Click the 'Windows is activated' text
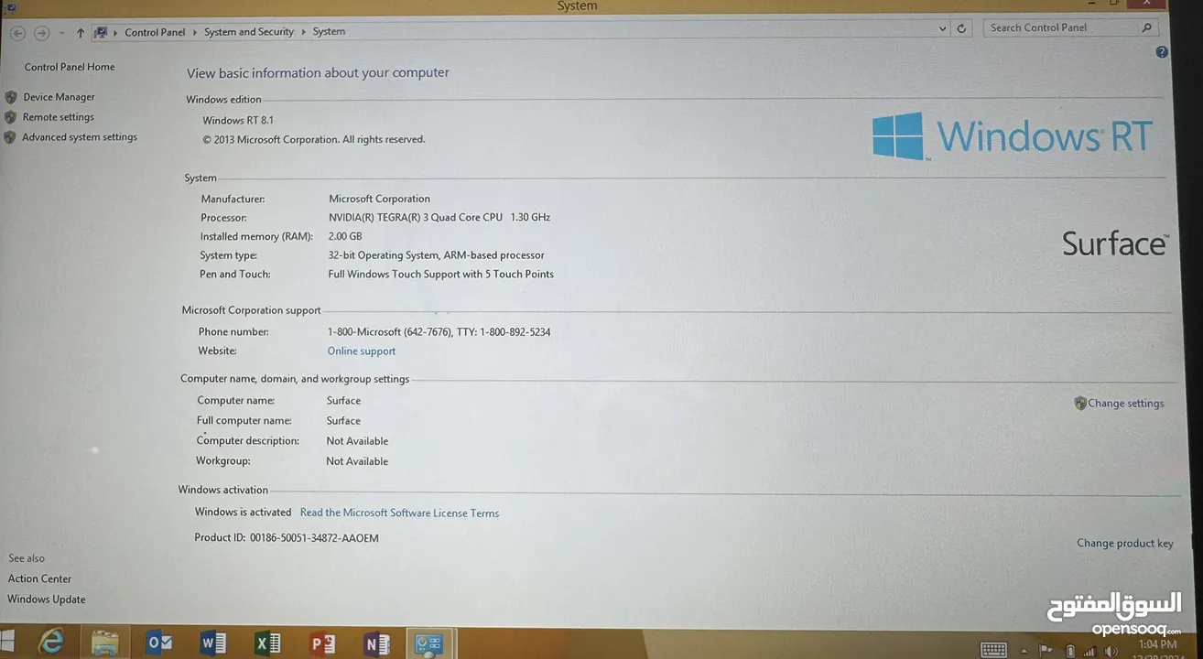 243,513
